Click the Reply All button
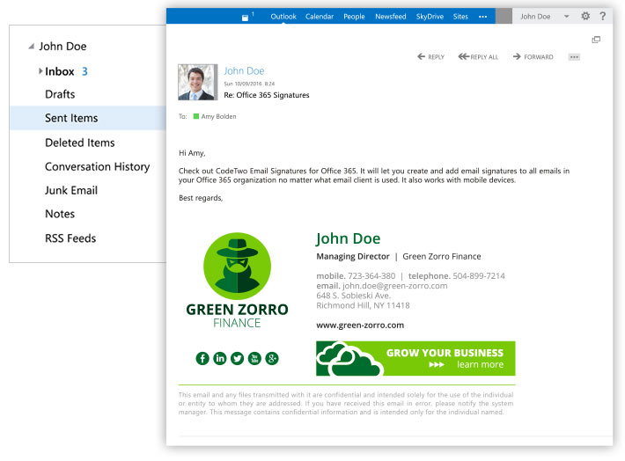 [478, 56]
